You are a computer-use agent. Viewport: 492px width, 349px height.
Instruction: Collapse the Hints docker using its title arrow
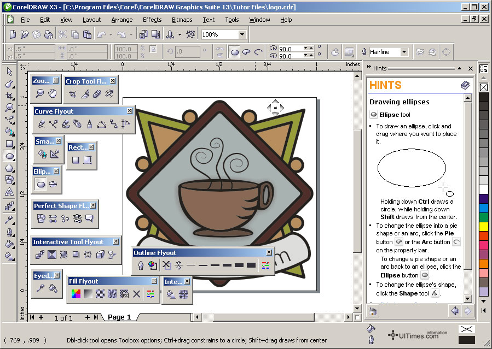coord(459,68)
